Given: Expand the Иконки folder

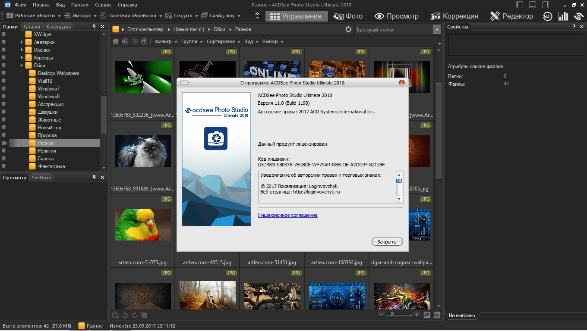Looking at the screenshot, I should point(22,50).
